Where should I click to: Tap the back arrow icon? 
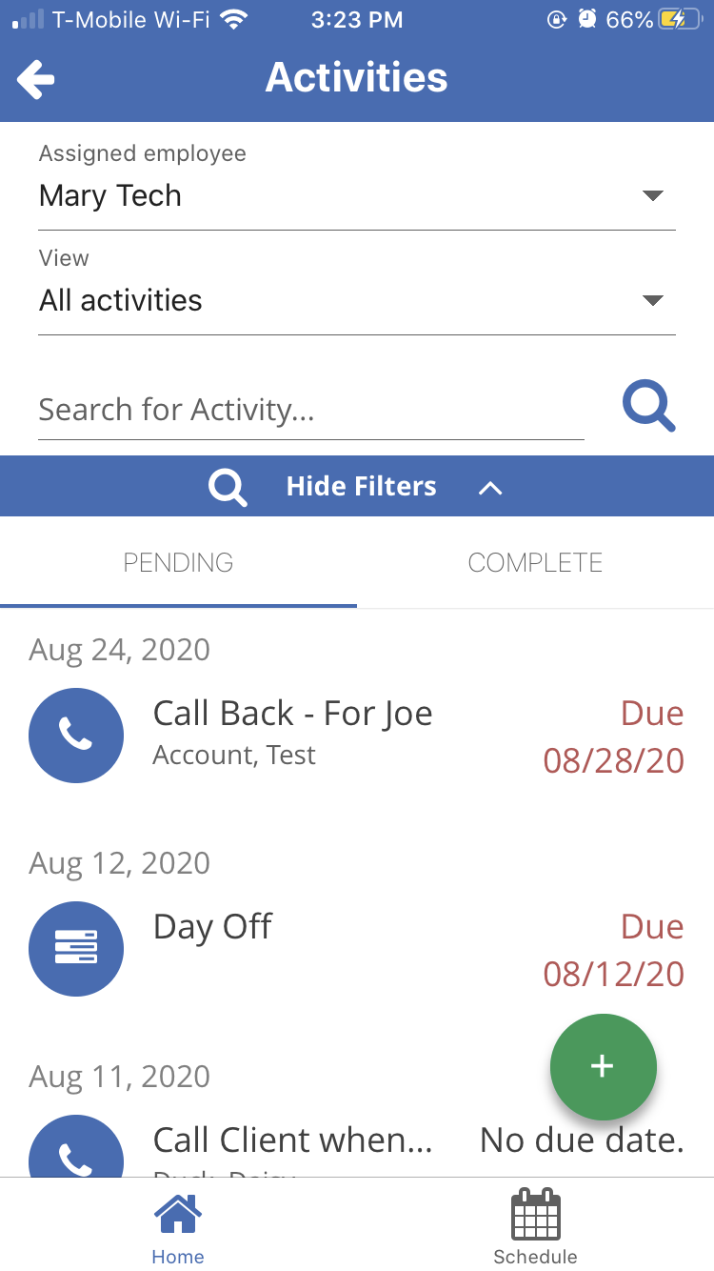coord(36,79)
